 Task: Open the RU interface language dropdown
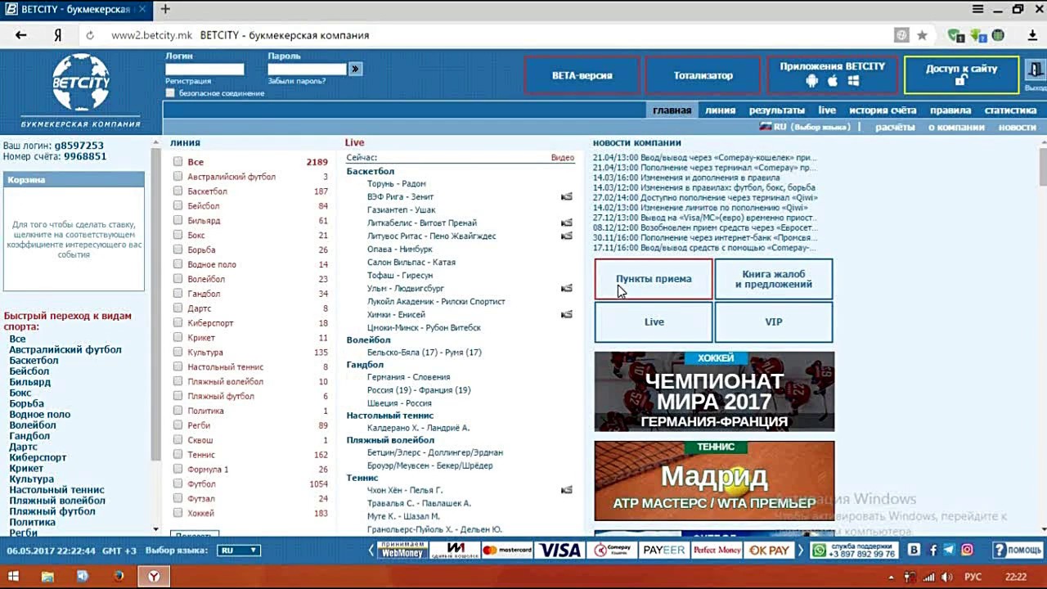[x=240, y=551]
